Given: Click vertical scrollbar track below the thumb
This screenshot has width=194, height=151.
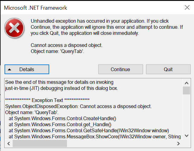Looking at the screenshot, I should tap(186, 115).
